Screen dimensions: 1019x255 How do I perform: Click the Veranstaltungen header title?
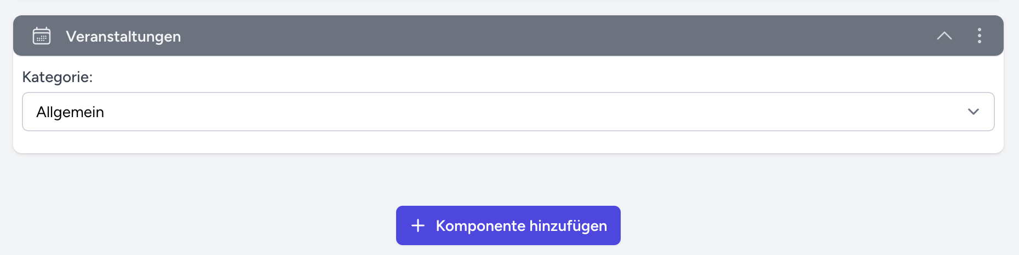[123, 37]
